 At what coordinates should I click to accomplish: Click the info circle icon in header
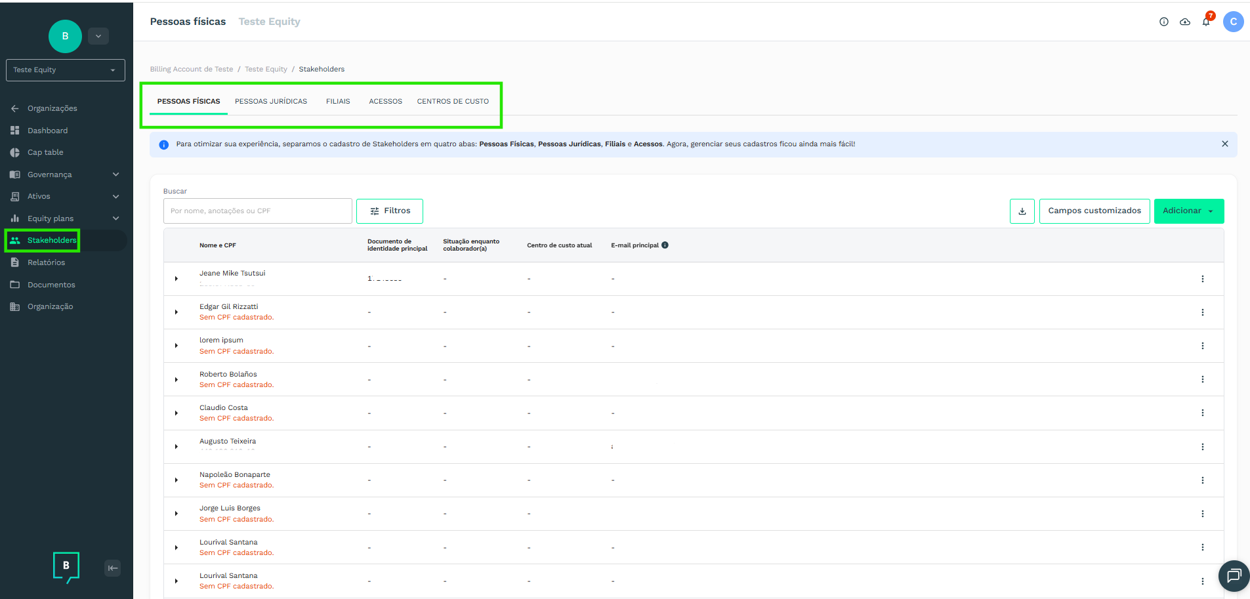pos(1164,22)
